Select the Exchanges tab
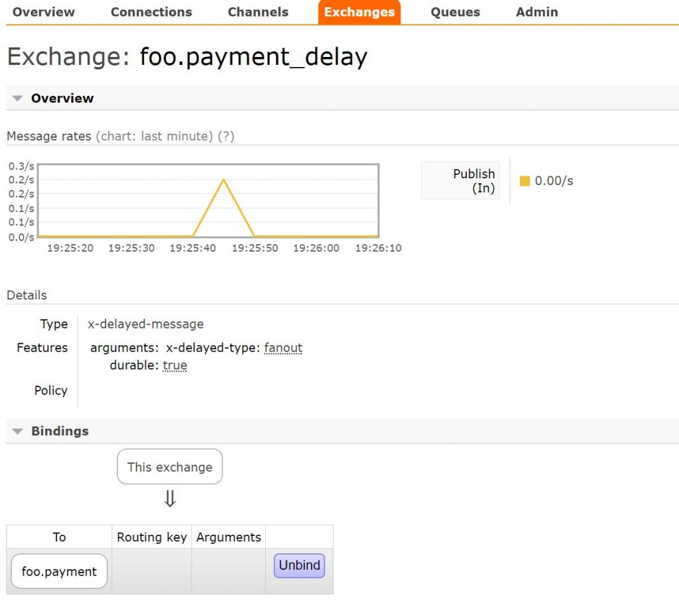This screenshot has width=679, height=603. (359, 11)
